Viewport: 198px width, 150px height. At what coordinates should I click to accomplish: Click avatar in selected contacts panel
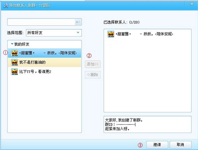(110, 34)
